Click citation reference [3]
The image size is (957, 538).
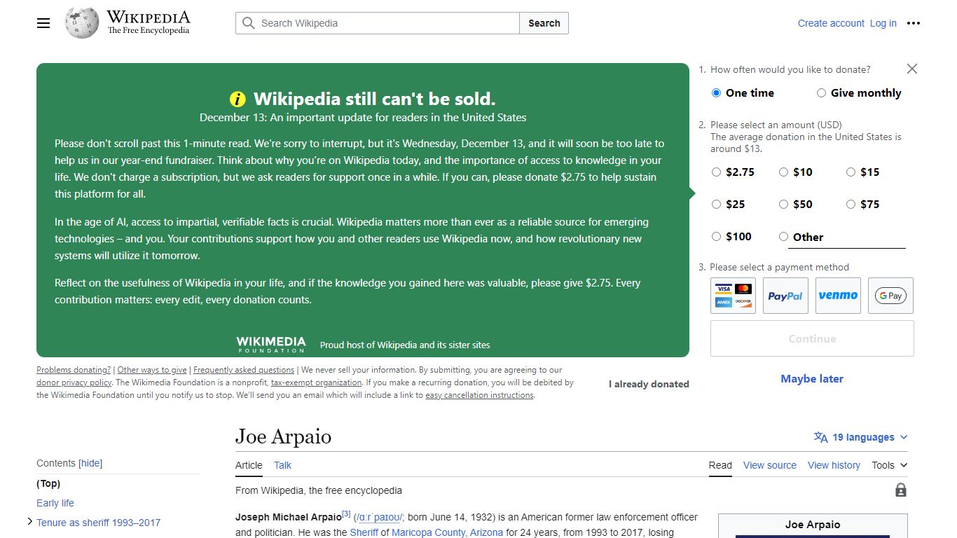click(346, 514)
